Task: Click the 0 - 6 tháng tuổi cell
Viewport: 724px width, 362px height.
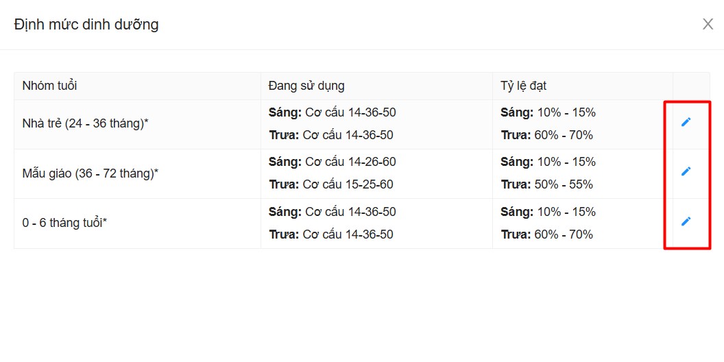Action: [x=64, y=223]
